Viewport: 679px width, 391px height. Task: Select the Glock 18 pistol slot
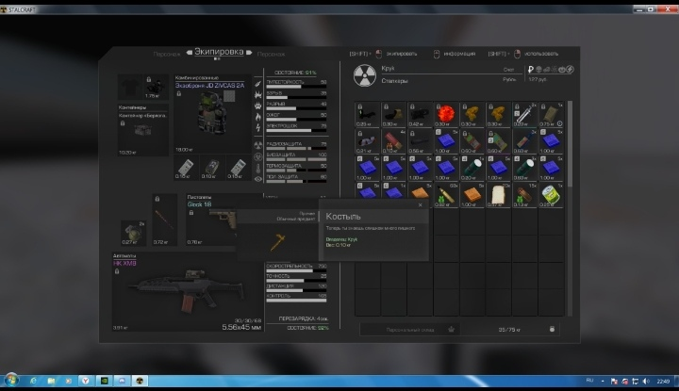pos(212,220)
